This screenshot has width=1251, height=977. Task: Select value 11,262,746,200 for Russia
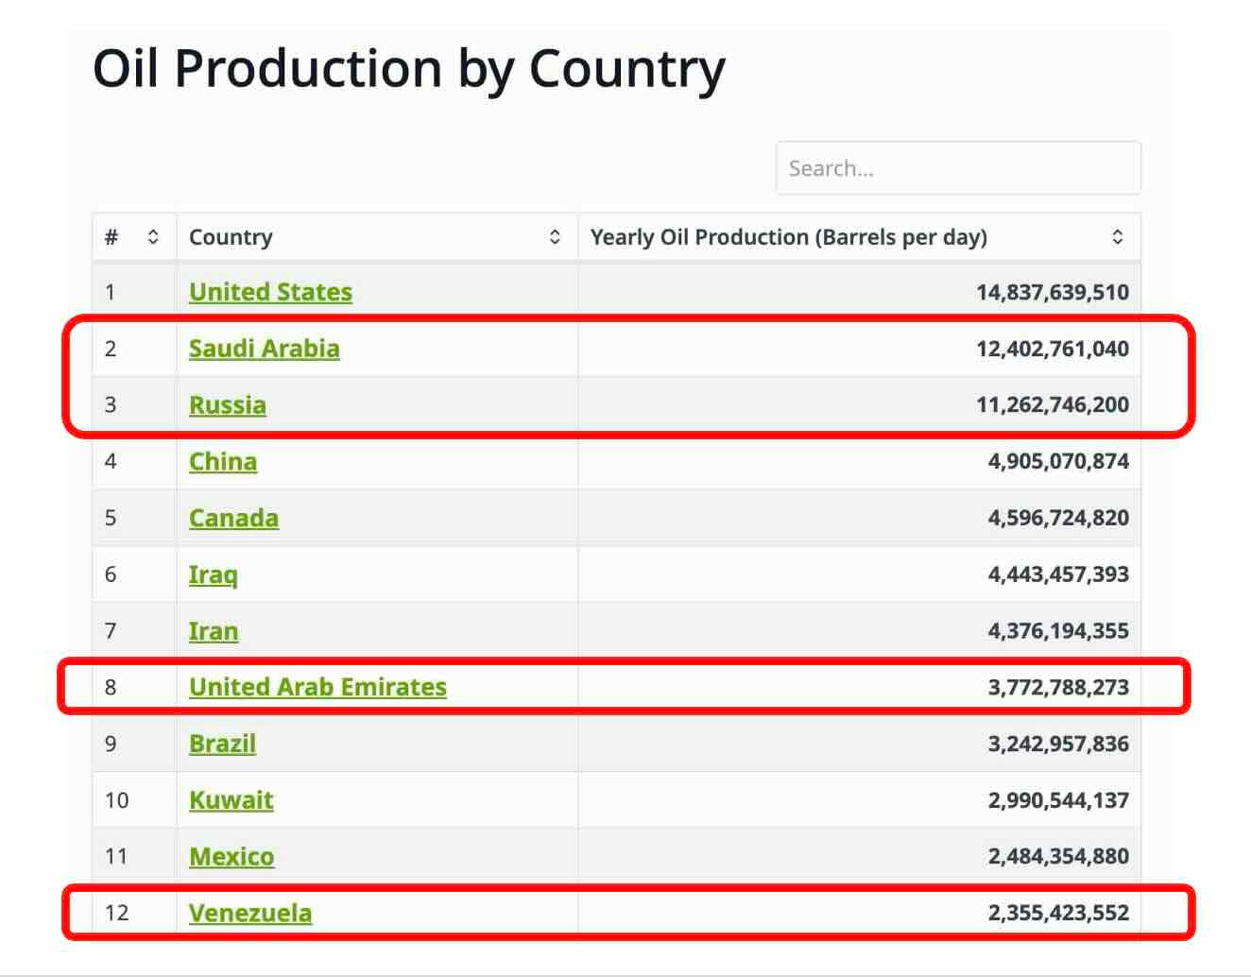click(x=1053, y=405)
